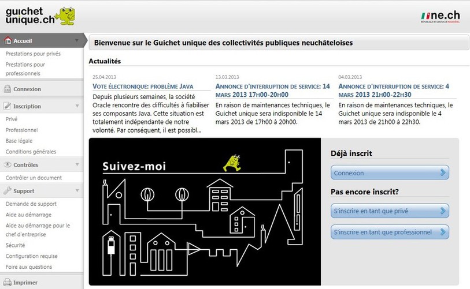Image resolution: width=470 pixels, height=289 pixels.
Task: Click the arrow chevron on the Connexion button
Action: pos(443,172)
